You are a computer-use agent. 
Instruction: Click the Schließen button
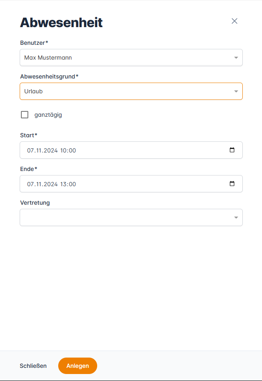[33, 366]
